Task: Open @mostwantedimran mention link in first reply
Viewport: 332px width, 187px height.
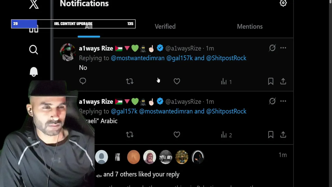Action: (138, 58)
